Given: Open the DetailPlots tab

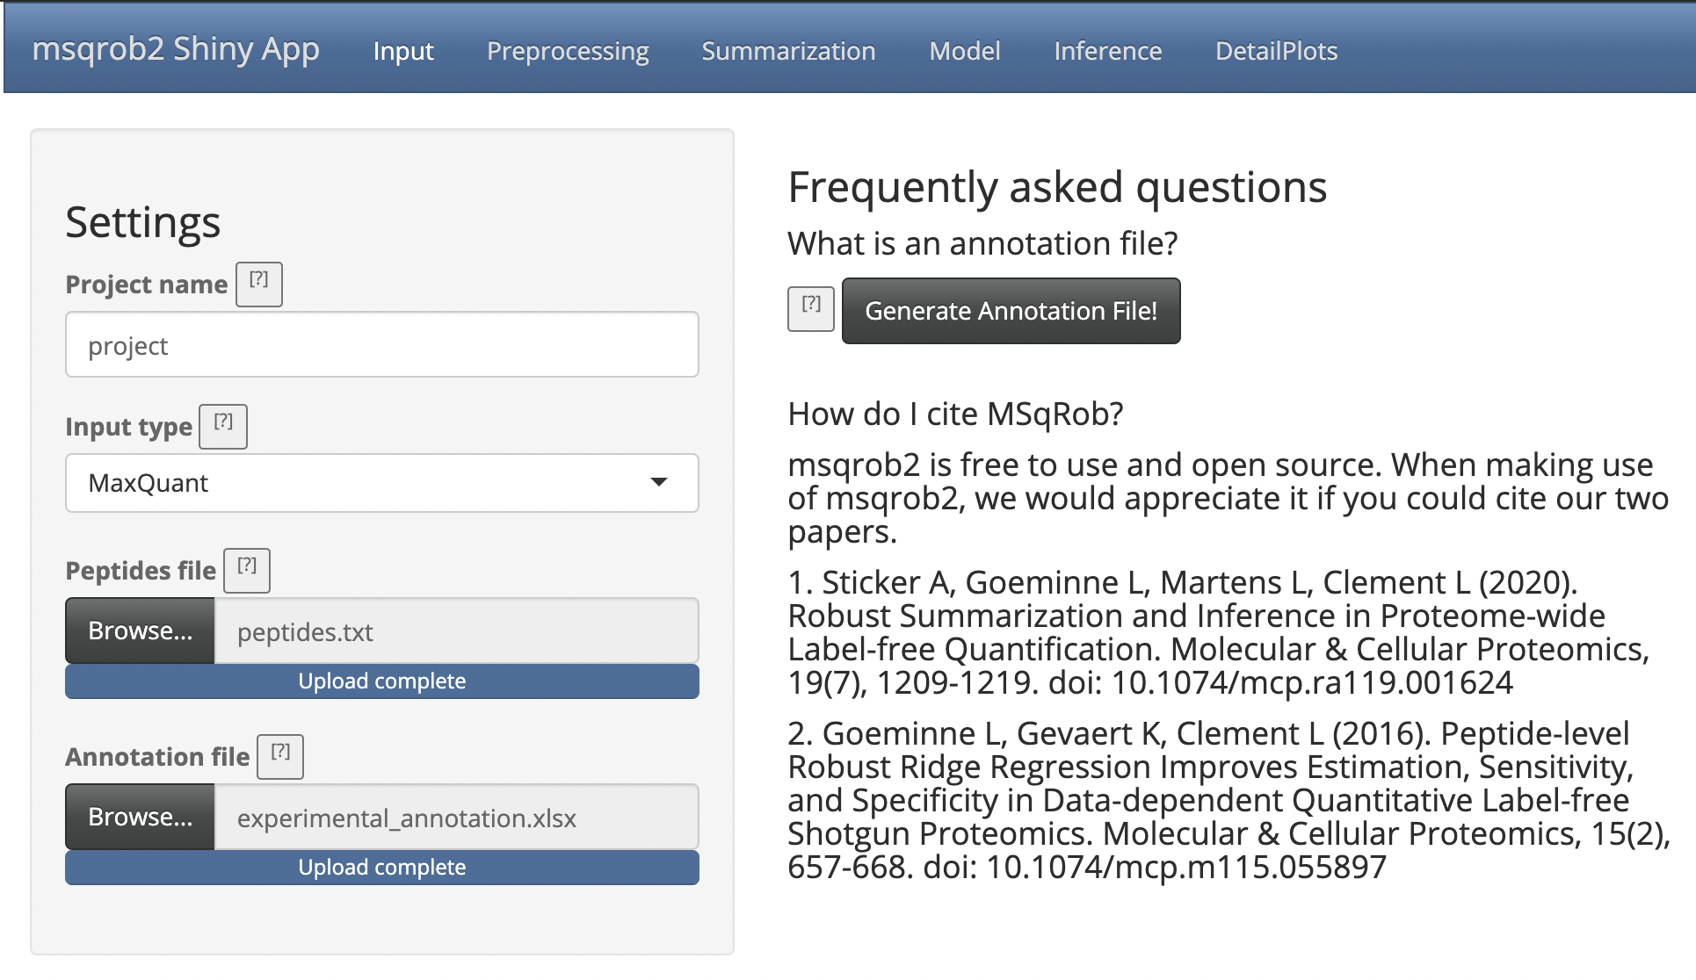Looking at the screenshot, I should (1276, 51).
